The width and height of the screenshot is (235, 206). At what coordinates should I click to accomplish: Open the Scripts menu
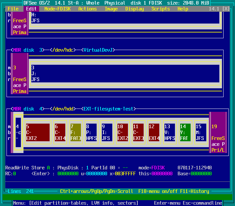[161, 9]
